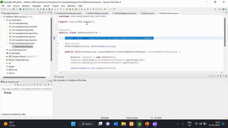Unfold the collapsed import block at line 3
Viewport: 228px width, 128px height.
coord(58,22)
